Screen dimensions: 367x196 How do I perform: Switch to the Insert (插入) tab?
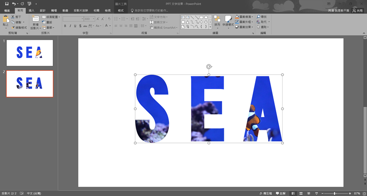click(x=31, y=10)
